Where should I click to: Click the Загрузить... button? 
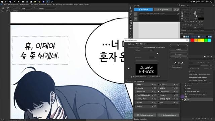click(x=178, y=54)
